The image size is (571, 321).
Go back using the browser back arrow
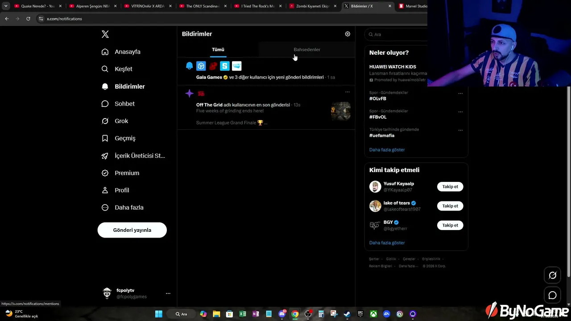point(7,19)
